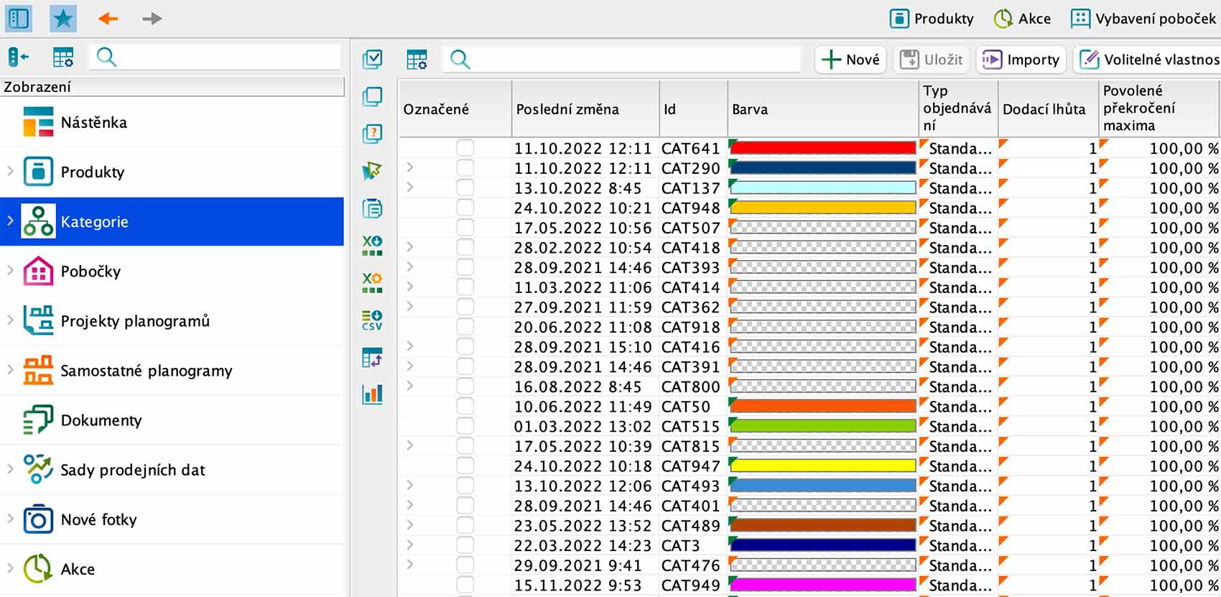Click the Nové fotky camera icon

38,519
